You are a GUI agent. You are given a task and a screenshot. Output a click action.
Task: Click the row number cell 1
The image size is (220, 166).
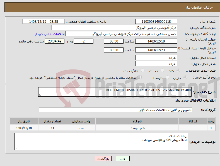coord(211,128)
